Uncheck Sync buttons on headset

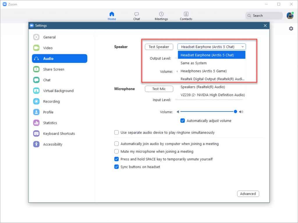[x=116, y=167]
